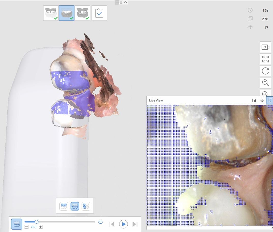Viewport: 273px width, 232px height.
Task: Toggle the highlighted Live View side panel icon
Action: pyautogui.click(x=270, y=100)
